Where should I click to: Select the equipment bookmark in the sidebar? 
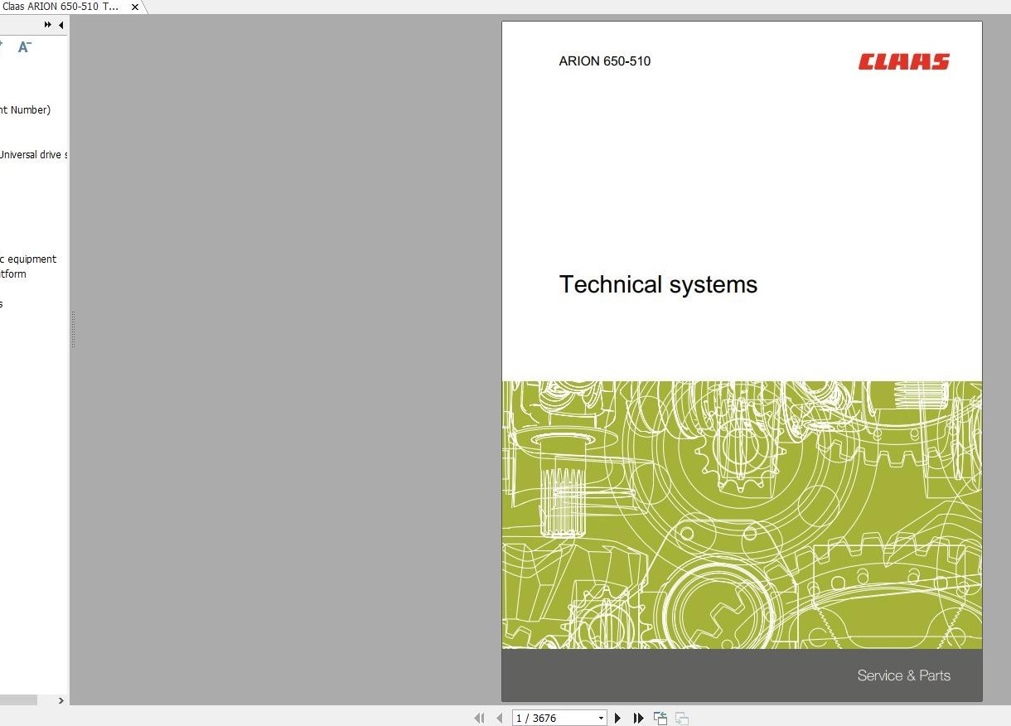pos(27,259)
